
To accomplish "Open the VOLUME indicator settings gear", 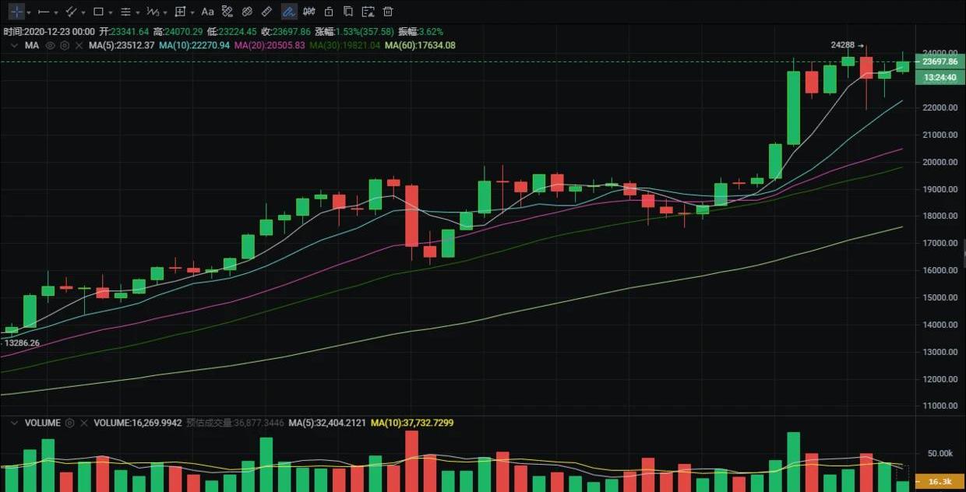I will 70,423.
